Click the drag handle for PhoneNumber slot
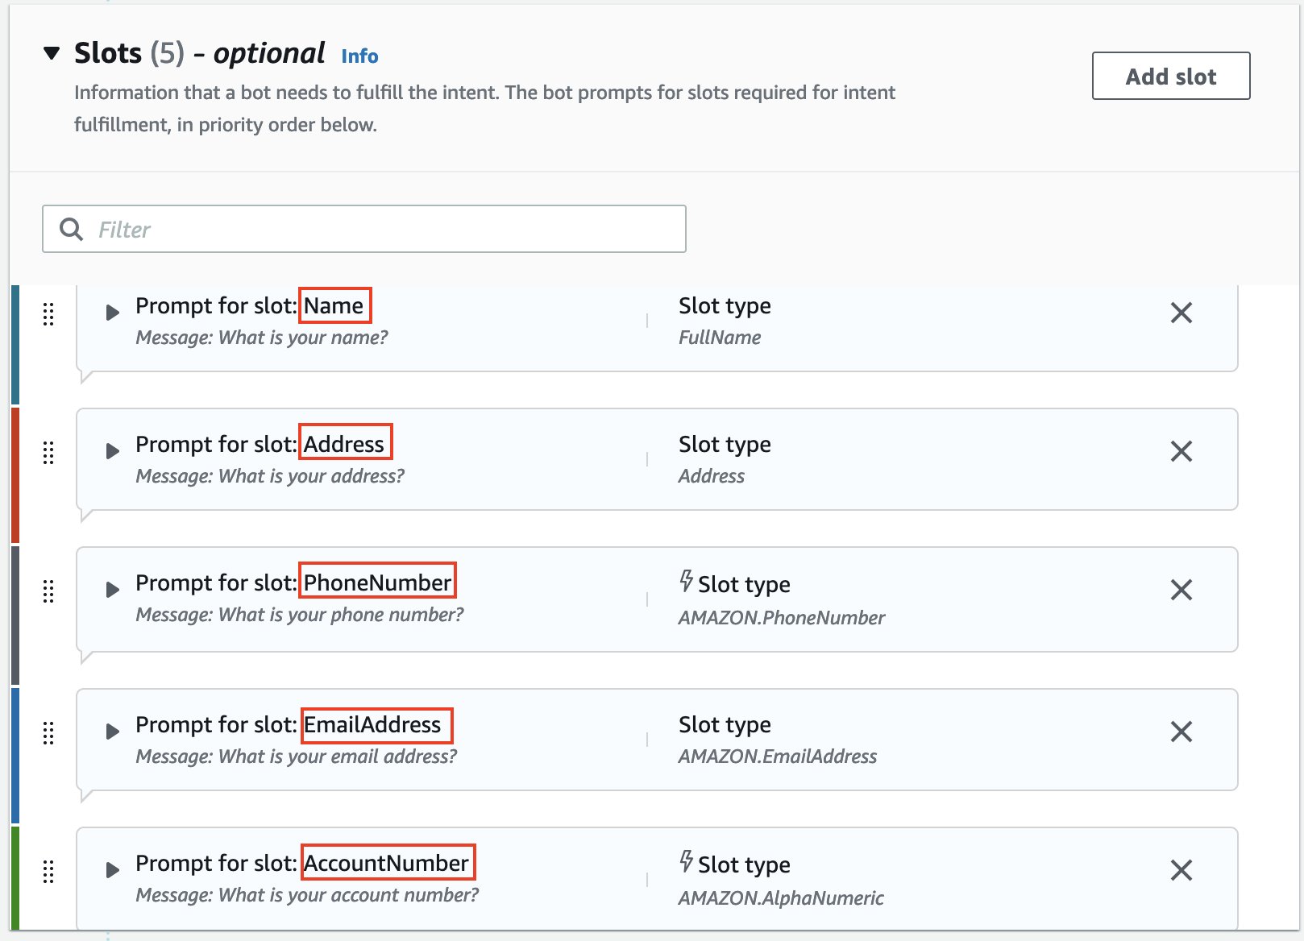1304x941 pixels. (x=48, y=591)
